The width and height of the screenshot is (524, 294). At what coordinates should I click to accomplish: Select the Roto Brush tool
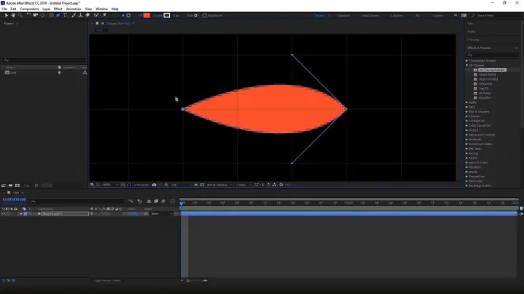tap(96, 15)
